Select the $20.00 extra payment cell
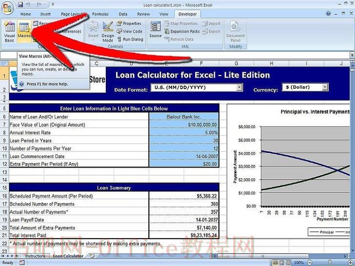The width and height of the screenshot is (355, 266). pos(184,164)
